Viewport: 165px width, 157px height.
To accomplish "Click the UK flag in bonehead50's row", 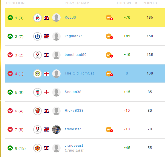I will coord(46,55).
